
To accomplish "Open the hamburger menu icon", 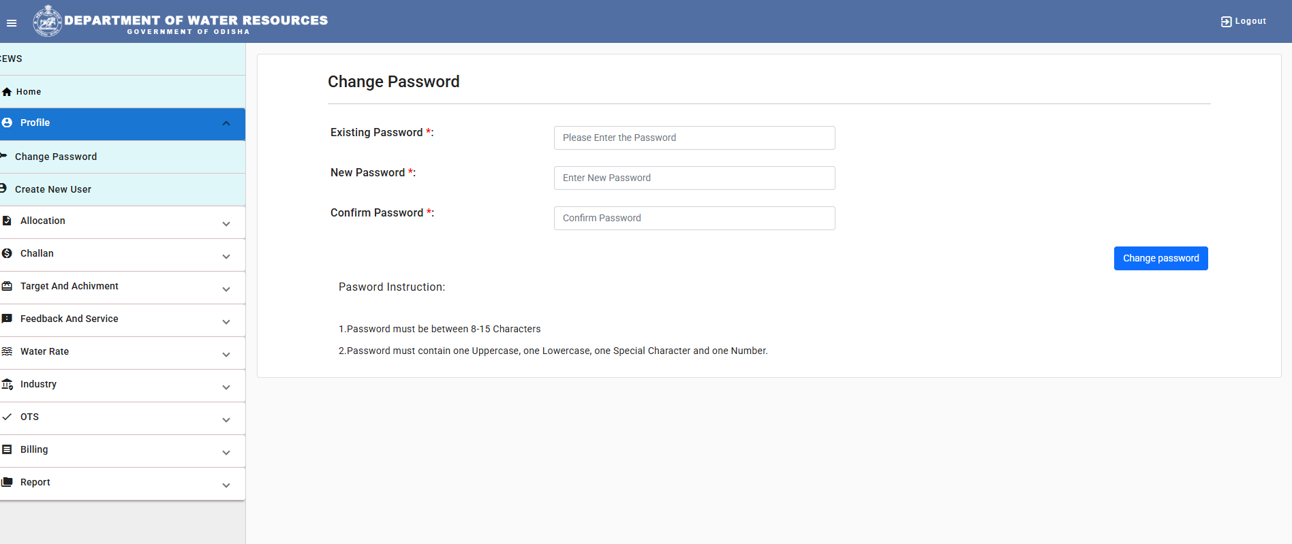I will [12, 23].
